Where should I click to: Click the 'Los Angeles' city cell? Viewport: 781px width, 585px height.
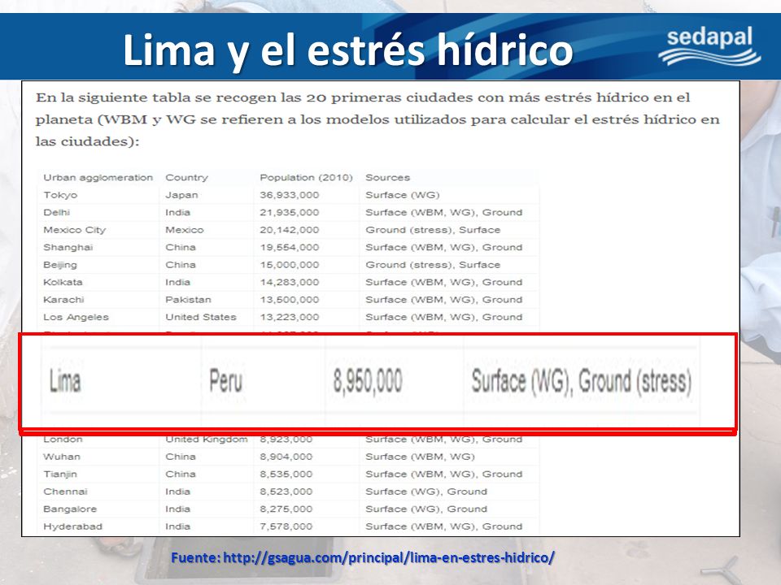pos(76,317)
